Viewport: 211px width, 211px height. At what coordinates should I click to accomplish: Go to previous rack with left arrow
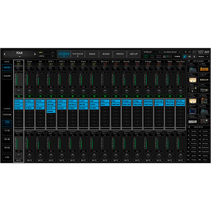pos(5,54)
